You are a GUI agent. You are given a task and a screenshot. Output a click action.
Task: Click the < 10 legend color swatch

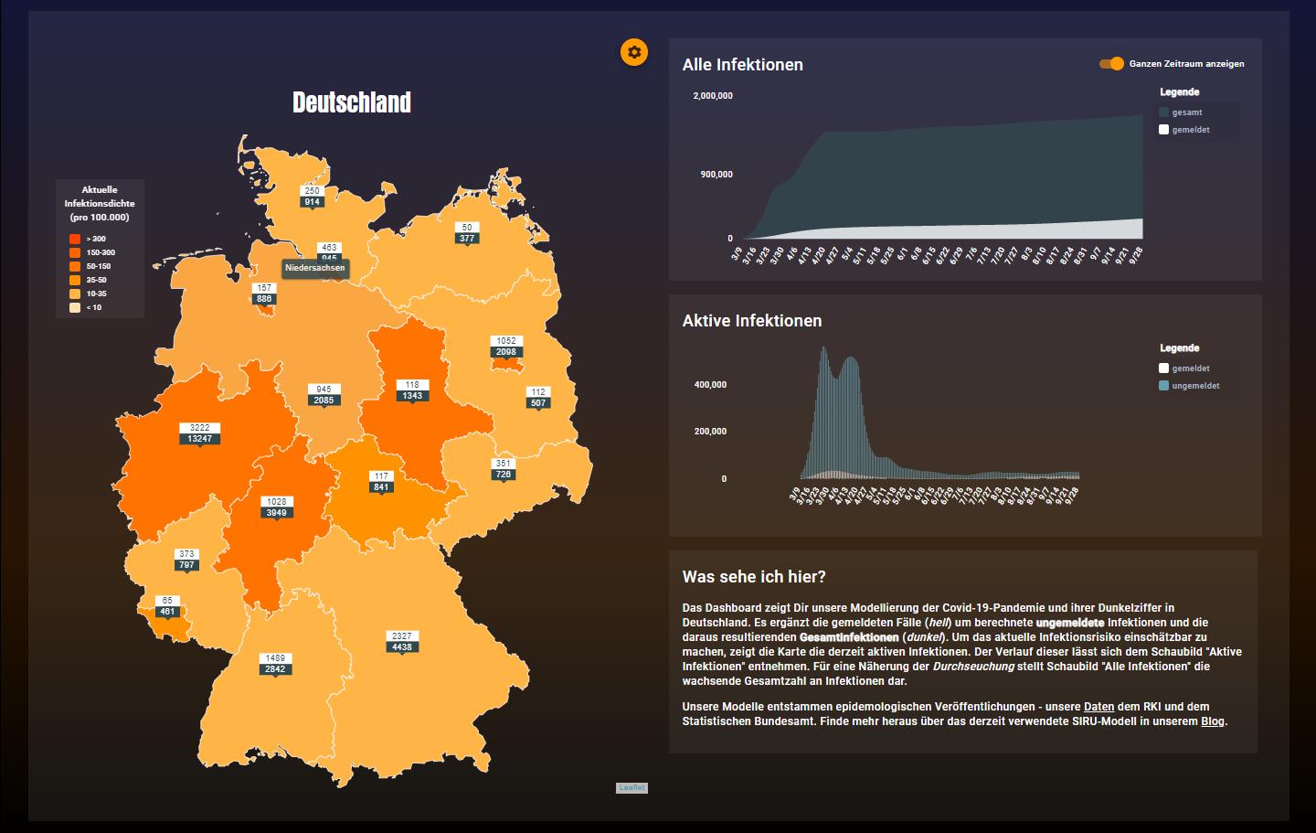point(75,307)
